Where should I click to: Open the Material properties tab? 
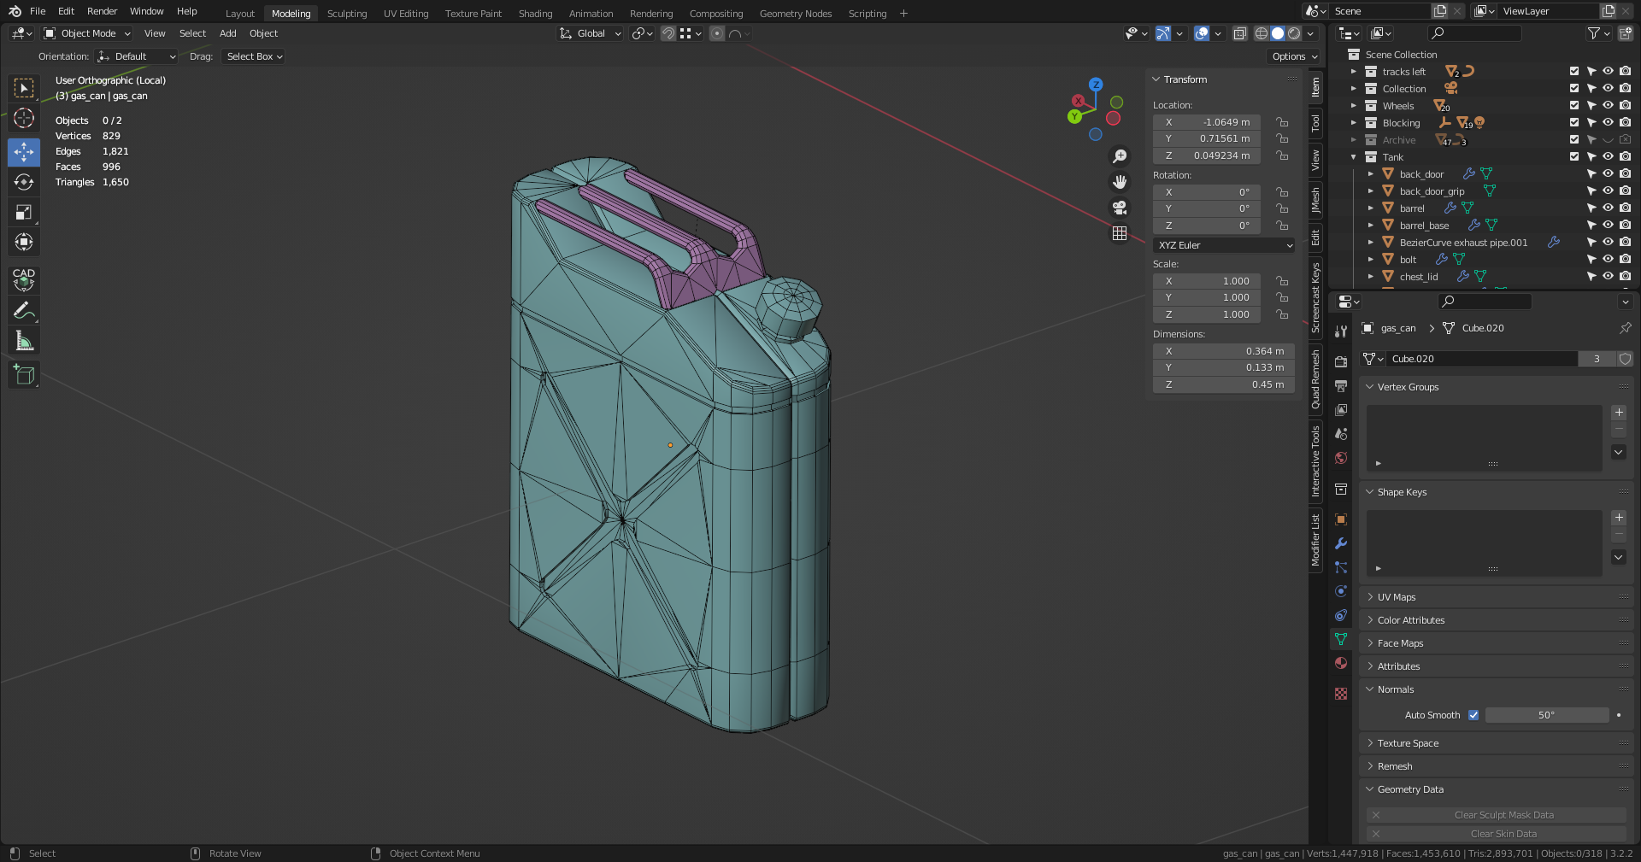(1341, 664)
